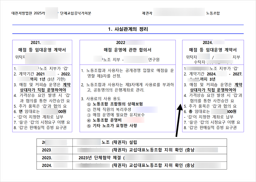Screen dimensions: 256x182
Task: Click the '2022' date heading of the agreement box
Action: [x=121, y=43]
